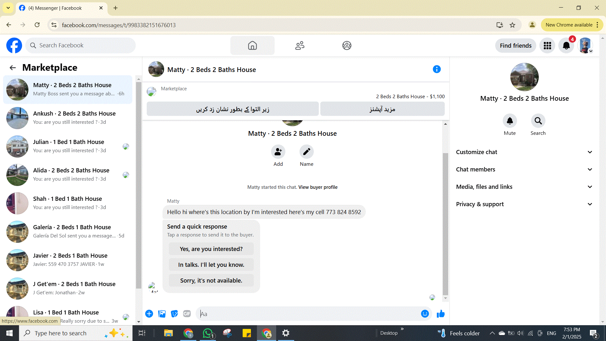Image resolution: width=606 pixels, height=341 pixels.
Task: Expand Customize chat section
Action: tap(524, 152)
